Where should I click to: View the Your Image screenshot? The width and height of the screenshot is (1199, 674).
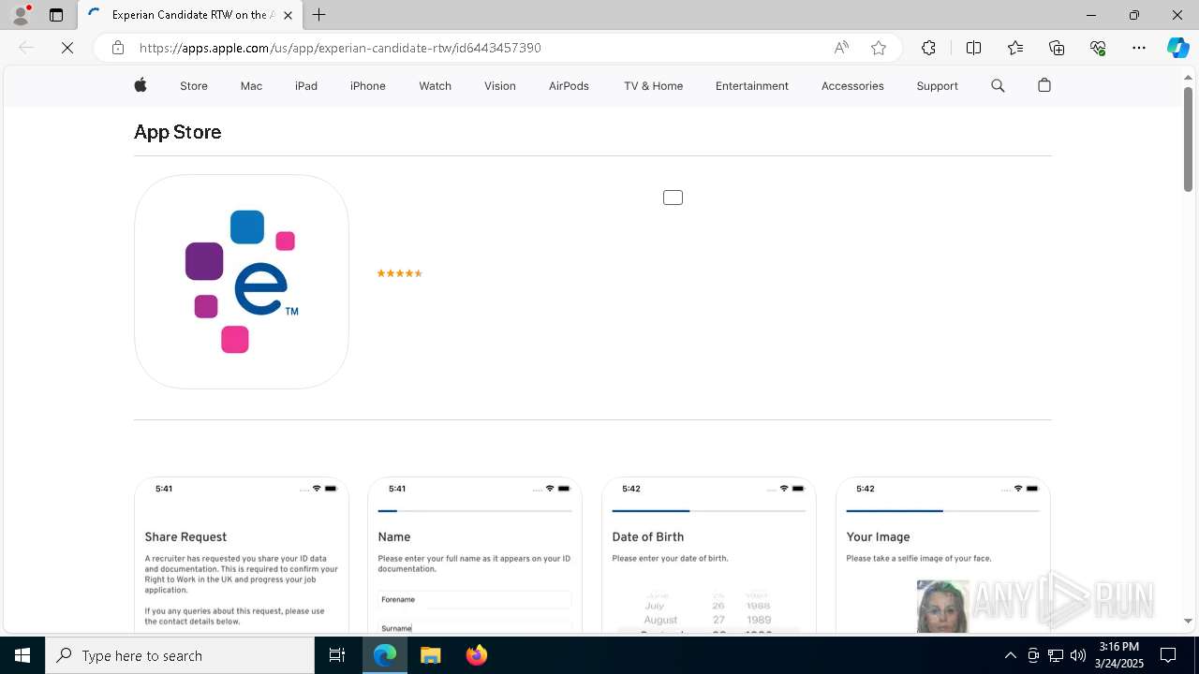click(x=943, y=555)
